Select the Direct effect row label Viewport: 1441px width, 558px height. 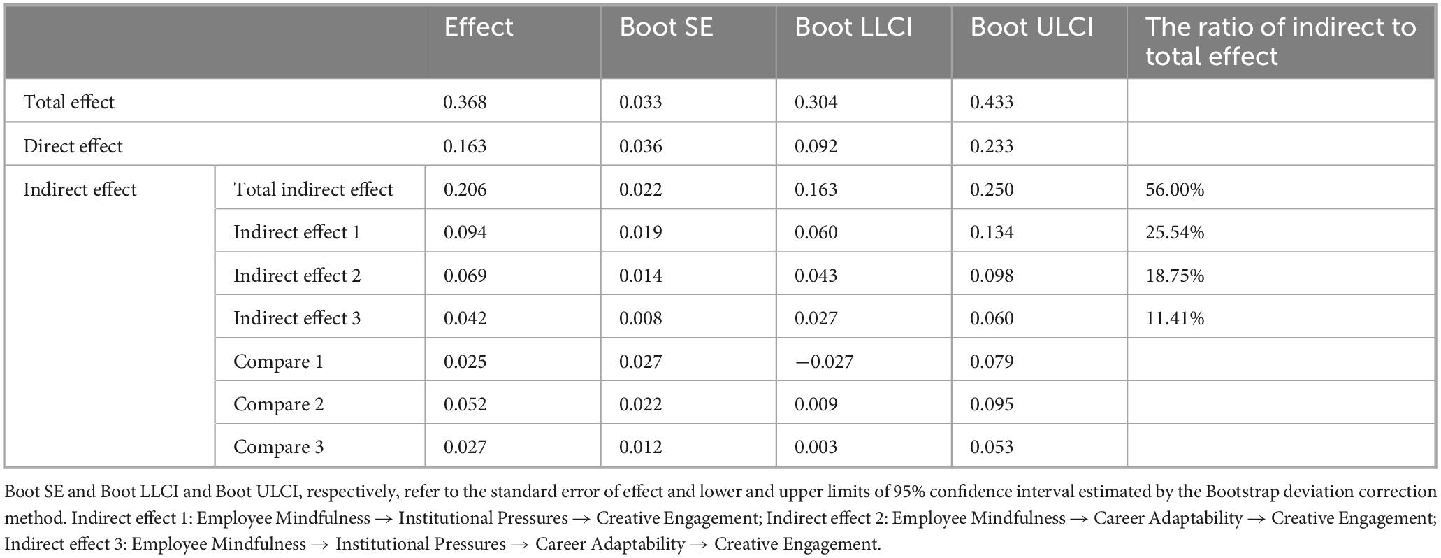coord(73,146)
